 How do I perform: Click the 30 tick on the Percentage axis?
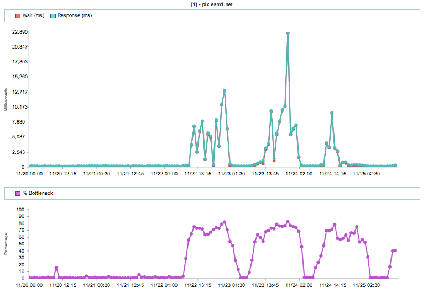click(x=22, y=258)
